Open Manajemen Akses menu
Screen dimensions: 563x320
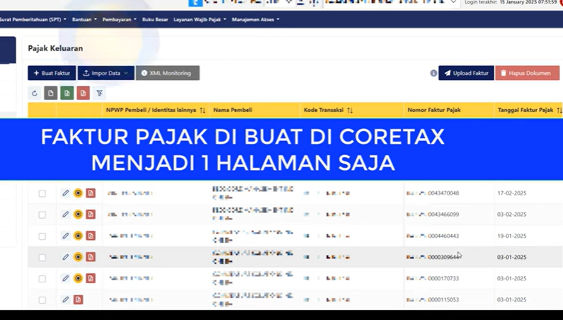[255, 19]
